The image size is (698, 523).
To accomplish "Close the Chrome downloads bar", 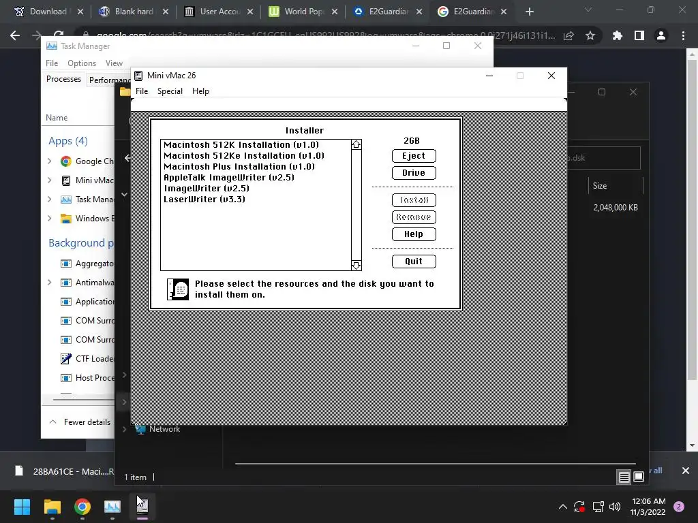I will [x=686, y=471].
